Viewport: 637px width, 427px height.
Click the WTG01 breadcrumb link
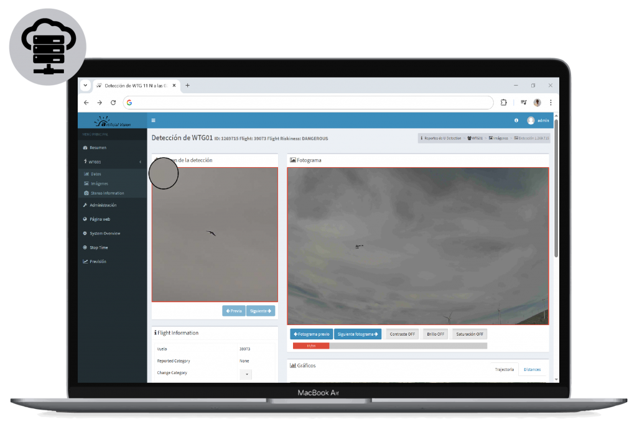[475, 138]
